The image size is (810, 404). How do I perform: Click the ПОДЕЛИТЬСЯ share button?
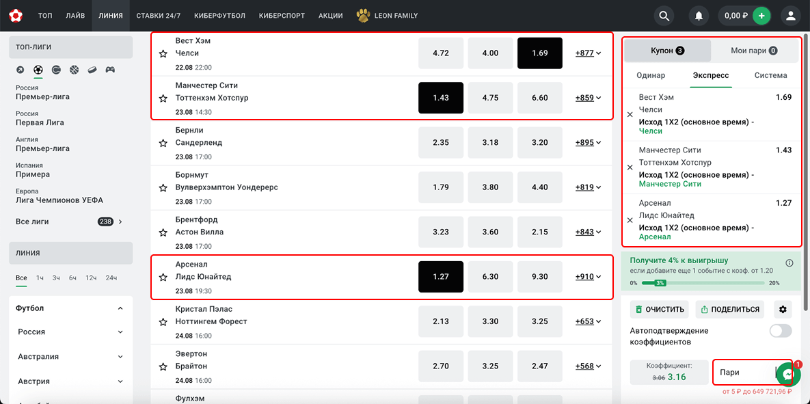pyautogui.click(x=731, y=310)
